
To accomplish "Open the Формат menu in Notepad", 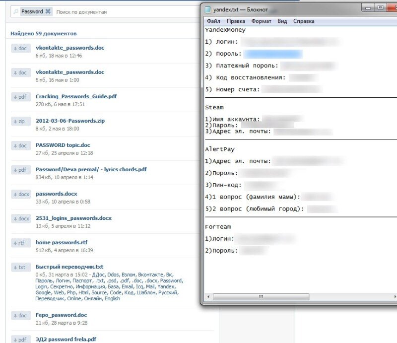I will [x=262, y=21].
